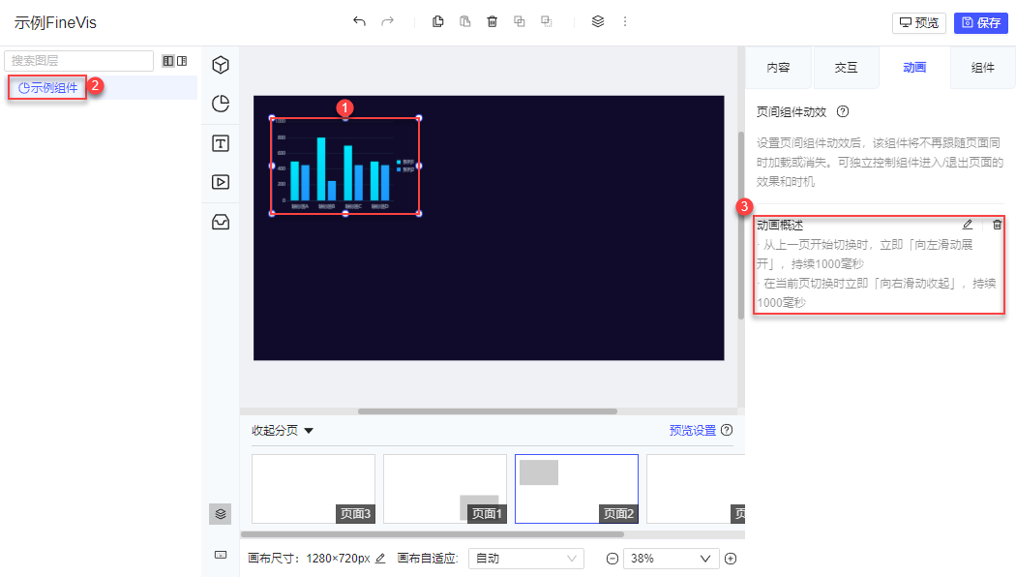
Task: Paste the copied component
Action: pos(465,21)
